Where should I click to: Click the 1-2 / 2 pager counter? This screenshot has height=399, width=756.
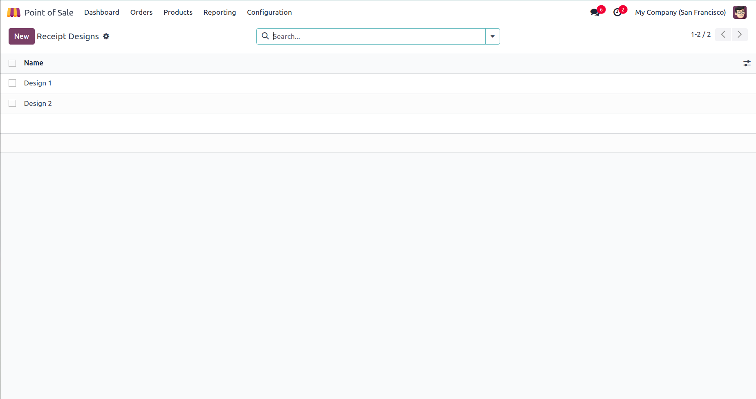pos(701,34)
